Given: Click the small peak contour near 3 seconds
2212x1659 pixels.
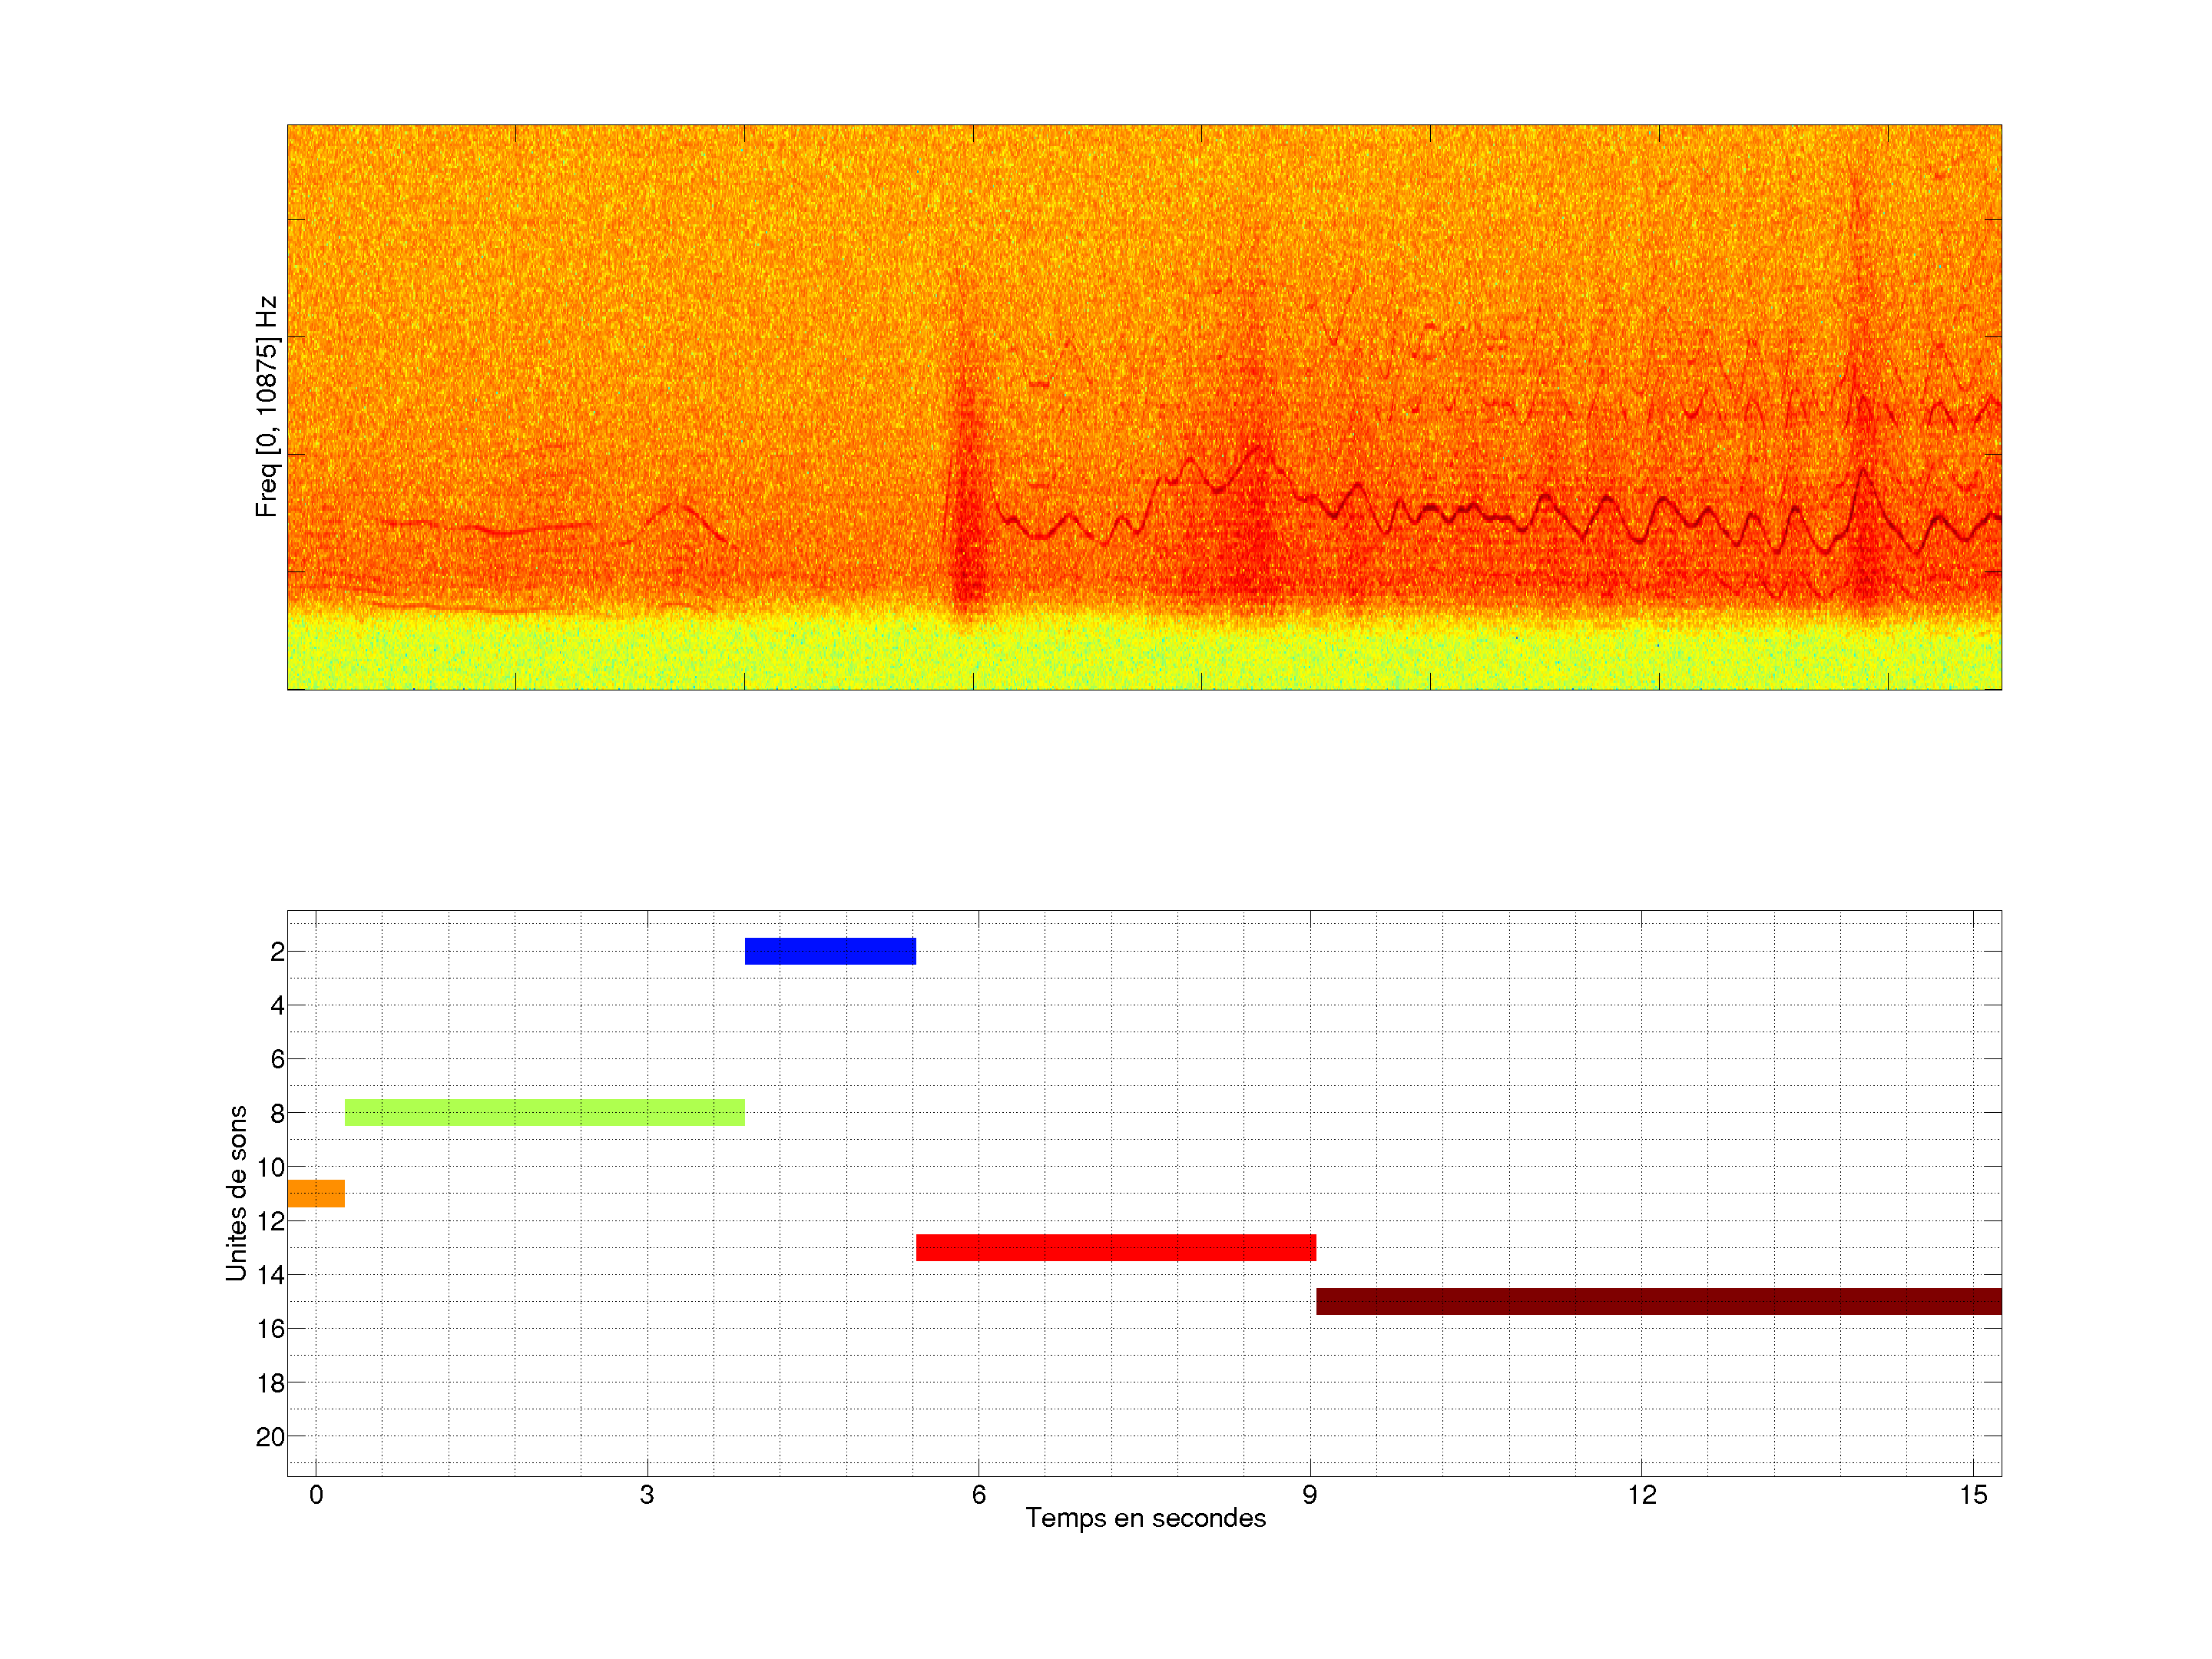Looking at the screenshot, I should (x=677, y=508).
